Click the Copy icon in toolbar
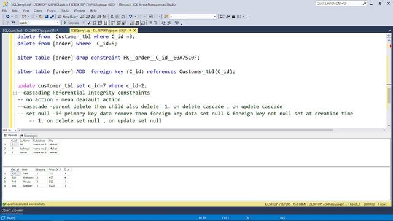This screenshot has height=221, width=393. coord(117,17)
